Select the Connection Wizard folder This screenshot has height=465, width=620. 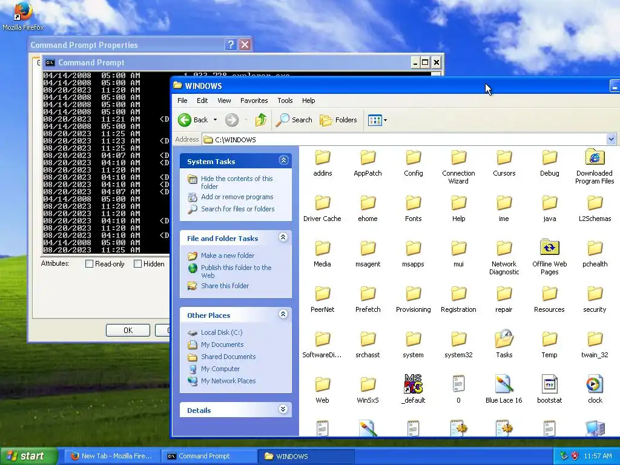458,167
